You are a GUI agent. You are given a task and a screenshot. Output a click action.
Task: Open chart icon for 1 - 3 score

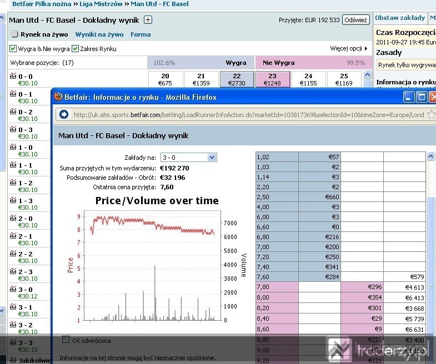(13, 200)
